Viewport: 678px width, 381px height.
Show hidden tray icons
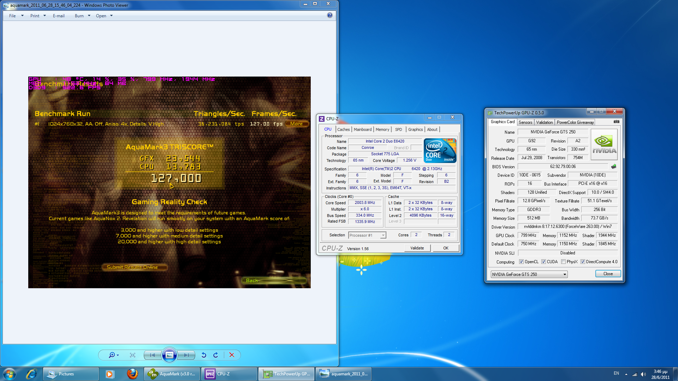coord(626,374)
